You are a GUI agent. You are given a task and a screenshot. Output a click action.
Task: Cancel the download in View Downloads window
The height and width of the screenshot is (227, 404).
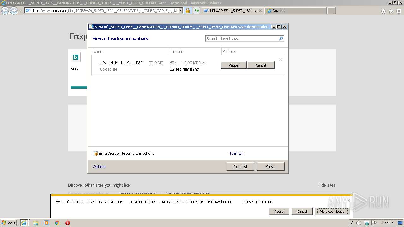click(x=261, y=65)
